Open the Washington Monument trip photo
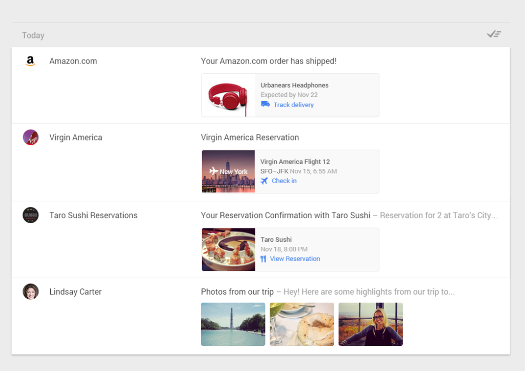Image resolution: width=525 pixels, height=371 pixels. 233,324
